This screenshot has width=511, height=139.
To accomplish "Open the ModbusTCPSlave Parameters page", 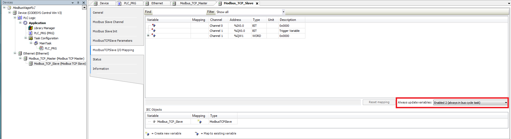I will point(112,41).
